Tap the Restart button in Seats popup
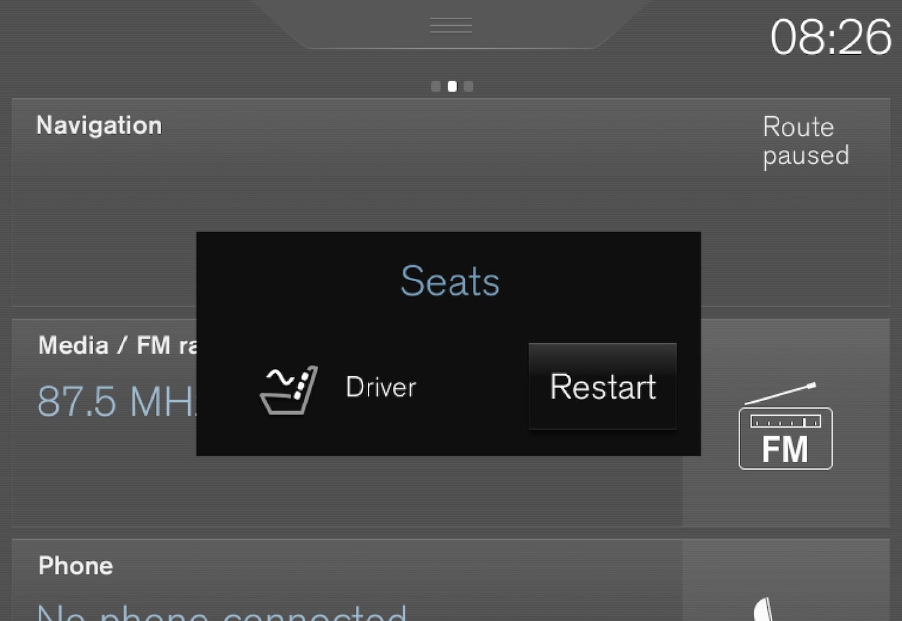902x621 pixels. point(602,386)
